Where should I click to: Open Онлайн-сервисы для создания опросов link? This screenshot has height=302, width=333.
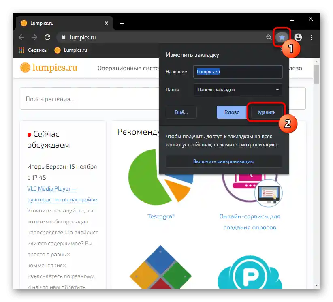click(250, 222)
